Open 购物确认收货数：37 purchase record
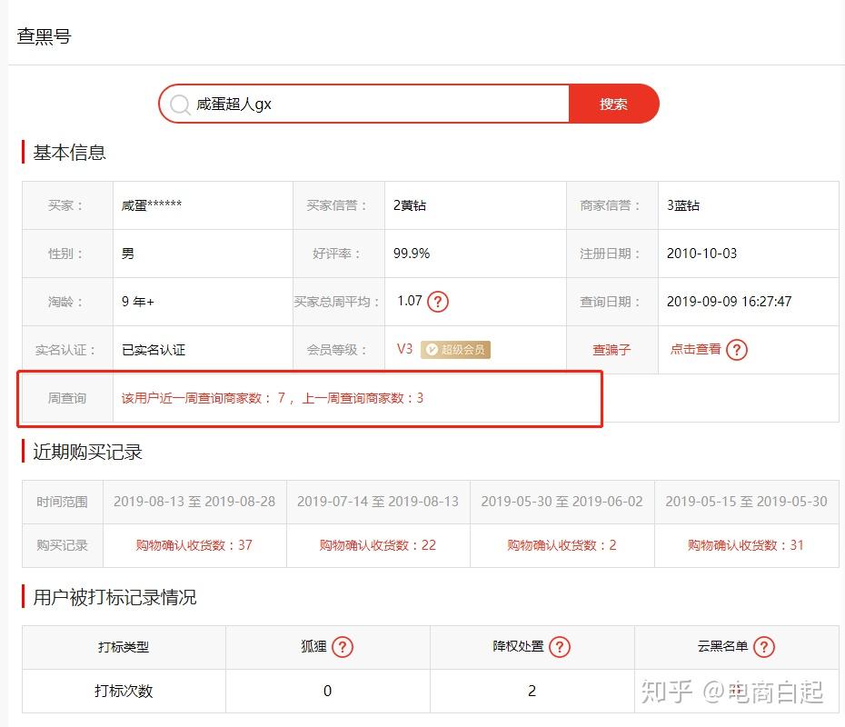Viewport: 845px width, 727px height. pos(194,545)
